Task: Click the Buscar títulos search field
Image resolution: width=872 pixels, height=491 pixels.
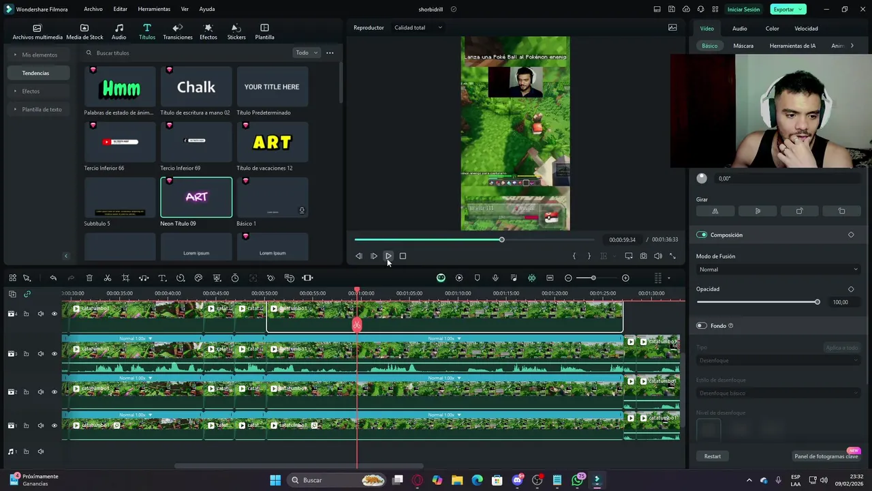Action: pyautogui.click(x=187, y=53)
